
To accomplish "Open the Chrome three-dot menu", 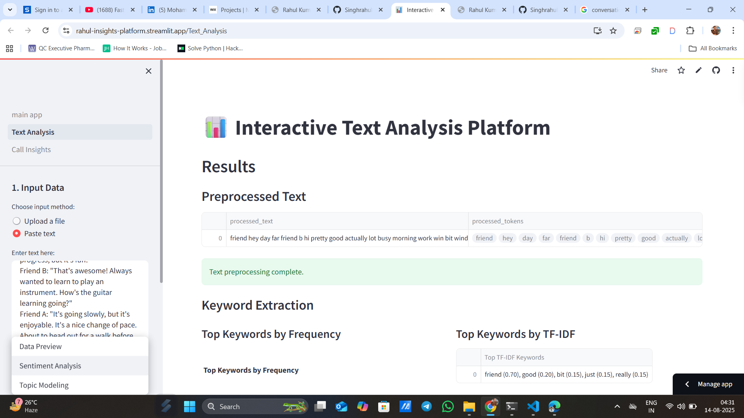I will coord(733,31).
